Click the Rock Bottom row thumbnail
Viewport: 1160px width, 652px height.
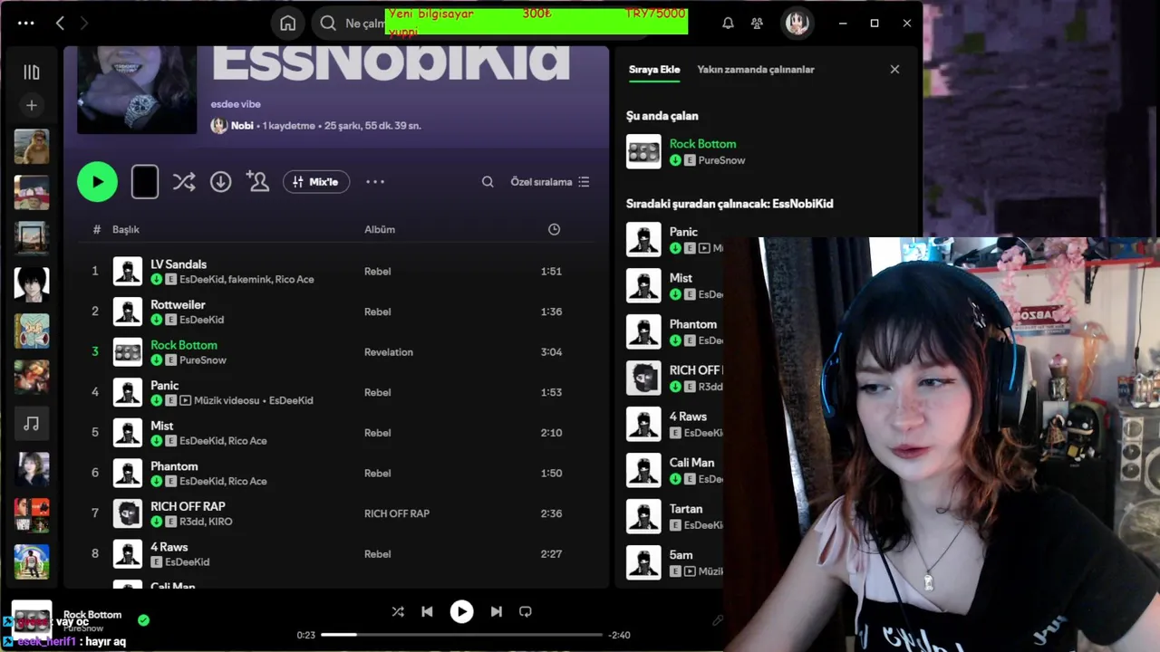coord(128,352)
